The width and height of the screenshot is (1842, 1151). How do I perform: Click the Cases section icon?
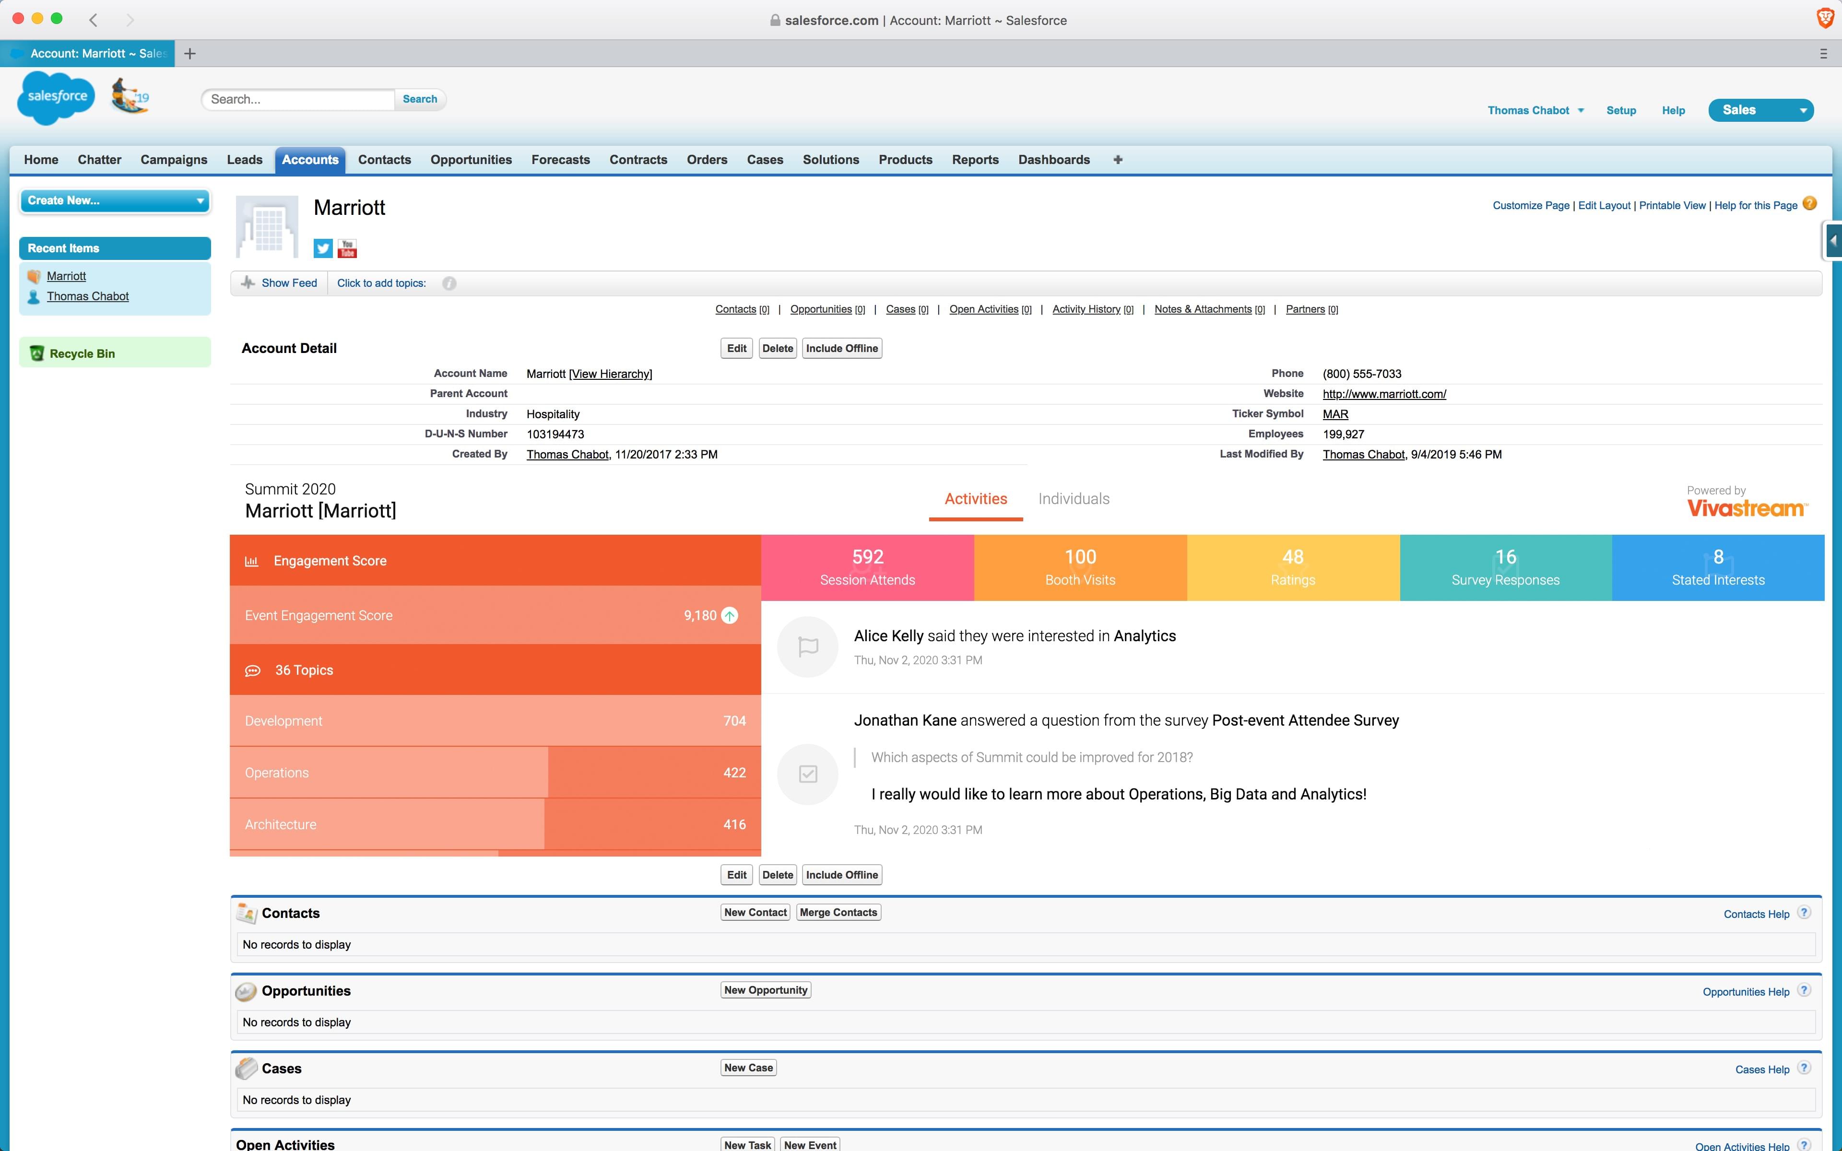(x=246, y=1069)
